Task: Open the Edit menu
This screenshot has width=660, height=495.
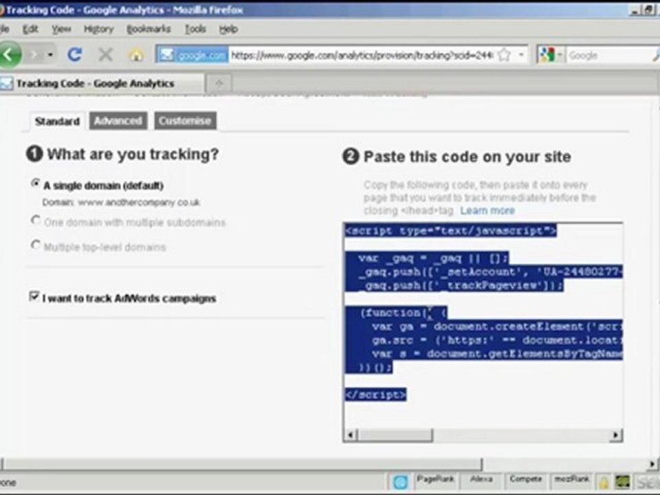Action: point(30,29)
